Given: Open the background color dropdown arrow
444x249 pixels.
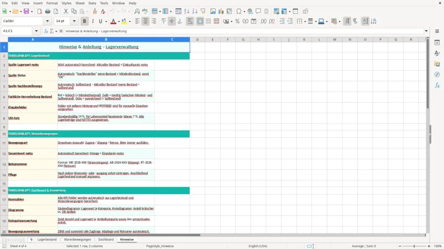Looking at the screenshot, I should click(x=130, y=22).
